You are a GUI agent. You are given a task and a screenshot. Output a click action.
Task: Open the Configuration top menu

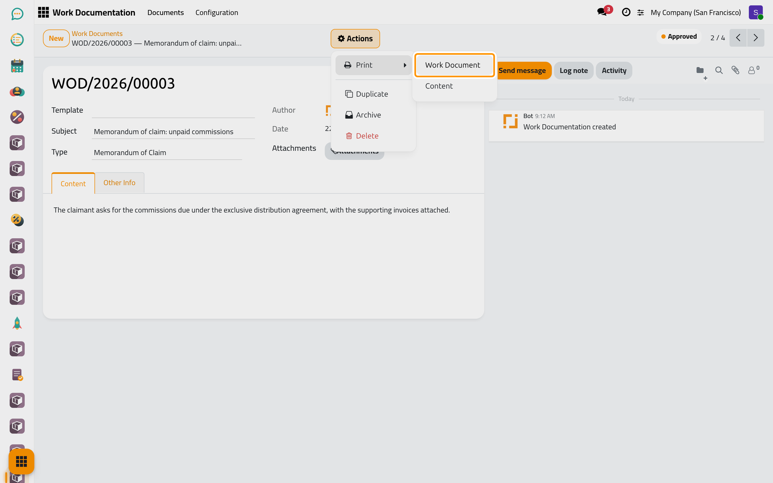[x=217, y=12]
